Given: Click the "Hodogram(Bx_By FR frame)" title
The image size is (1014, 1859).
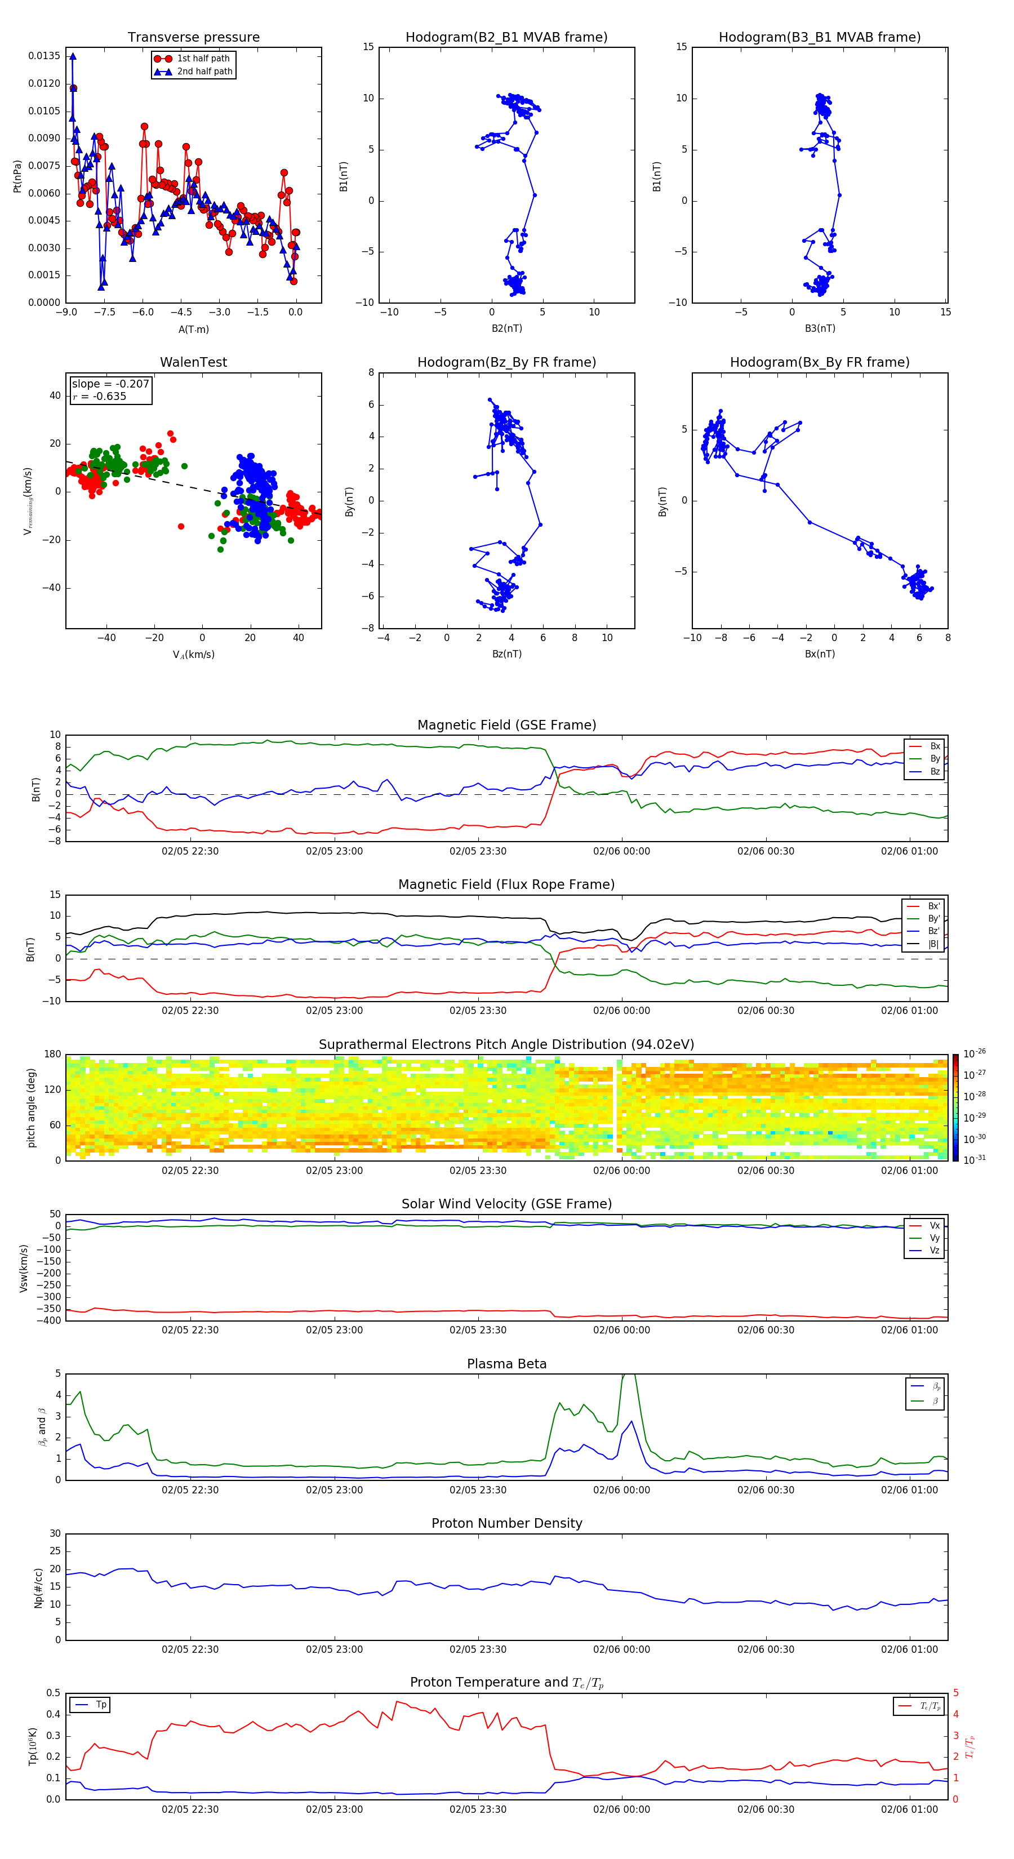Looking at the screenshot, I should [x=820, y=362].
